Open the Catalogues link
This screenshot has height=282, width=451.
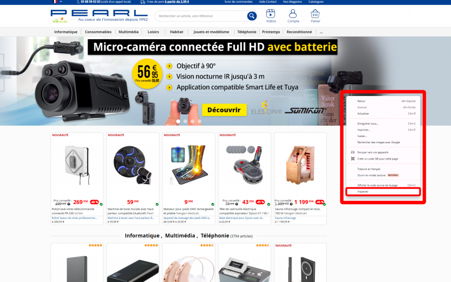click(316, 2)
